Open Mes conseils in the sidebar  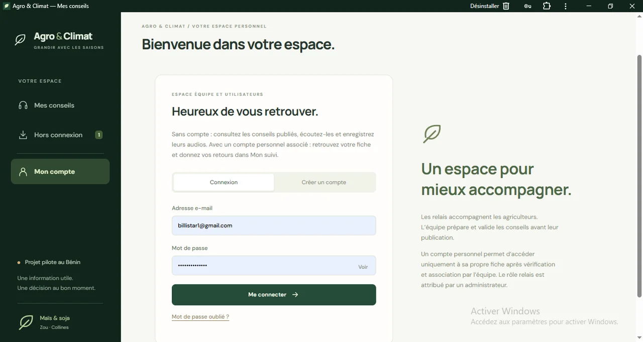coord(60,105)
